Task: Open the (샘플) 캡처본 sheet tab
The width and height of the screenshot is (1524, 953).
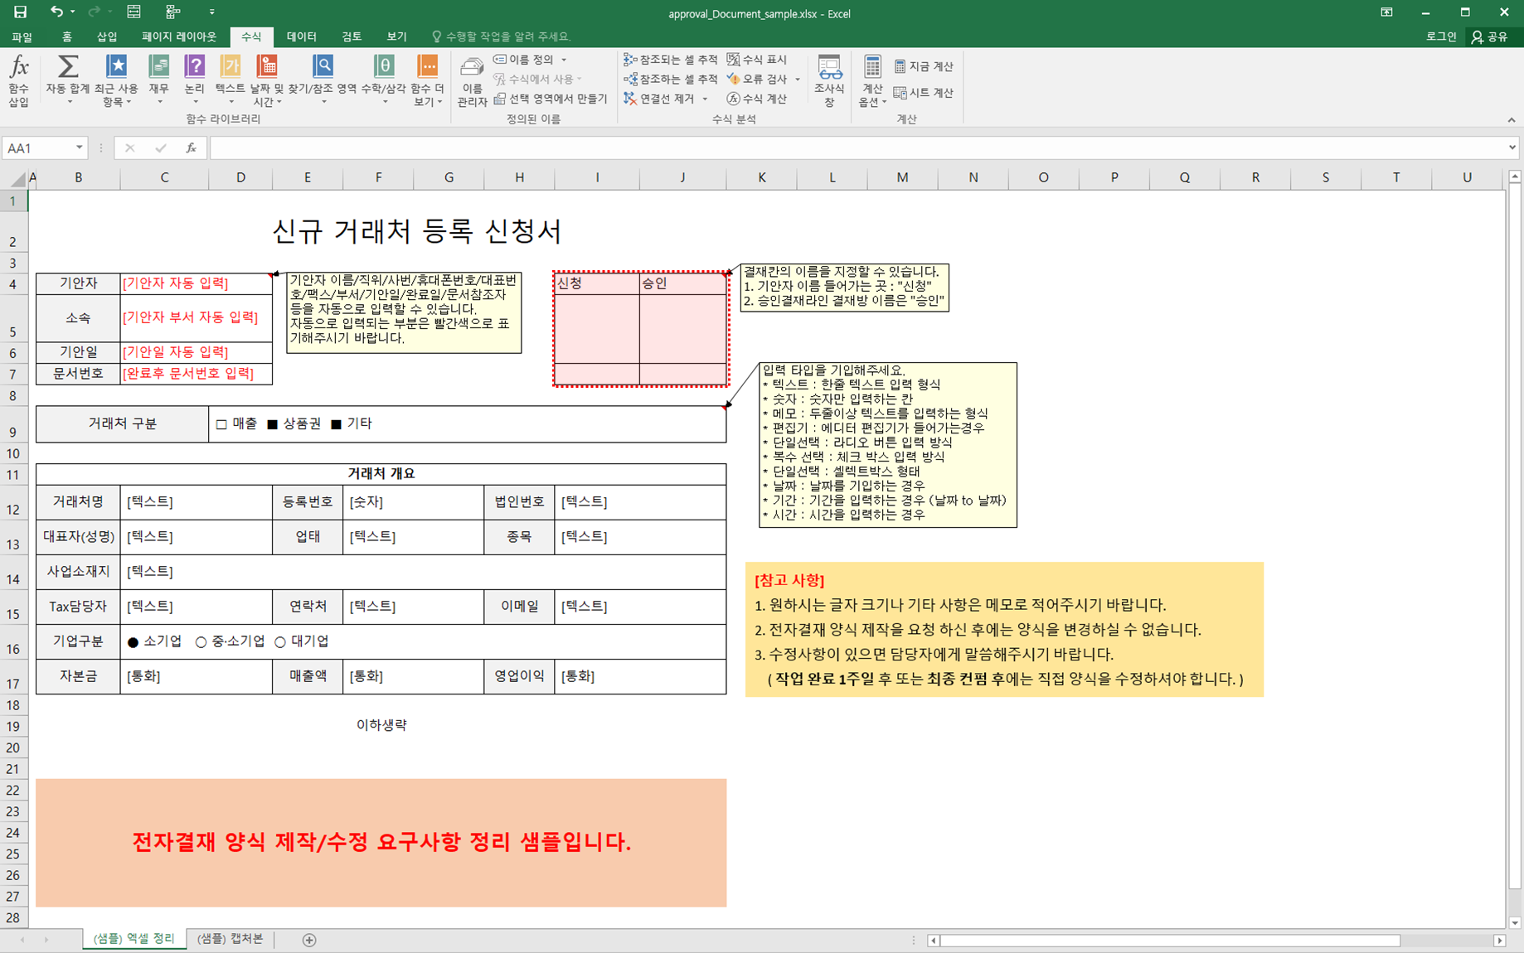Action: pos(230,938)
